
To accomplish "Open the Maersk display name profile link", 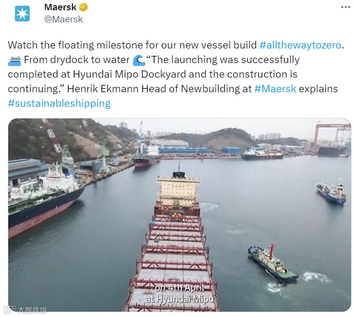I will [x=60, y=7].
